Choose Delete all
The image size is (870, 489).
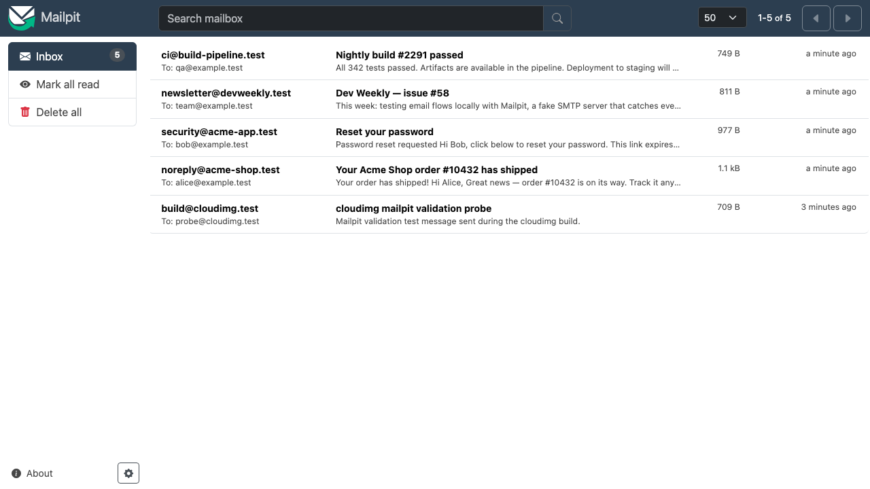coord(72,112)
